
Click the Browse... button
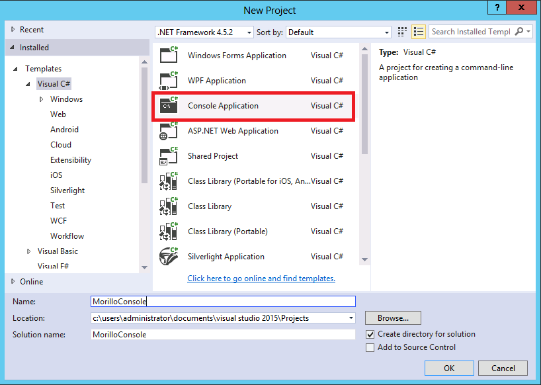coord(393,318)
